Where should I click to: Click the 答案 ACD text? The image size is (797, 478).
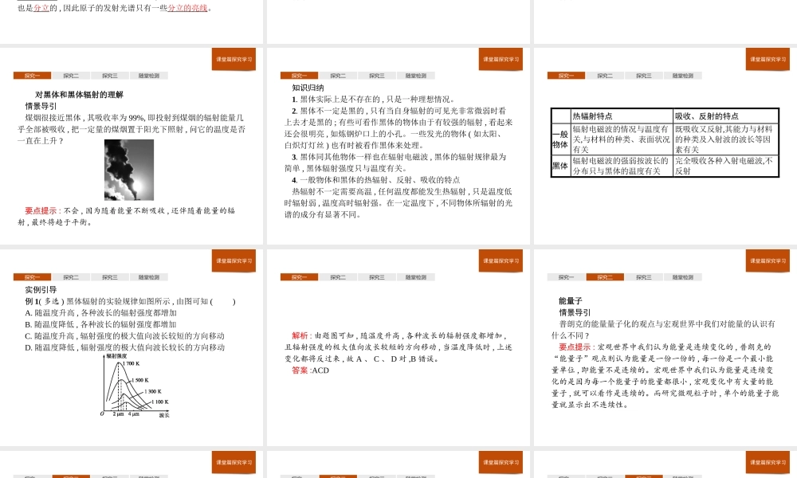click(x=310, y=370)
